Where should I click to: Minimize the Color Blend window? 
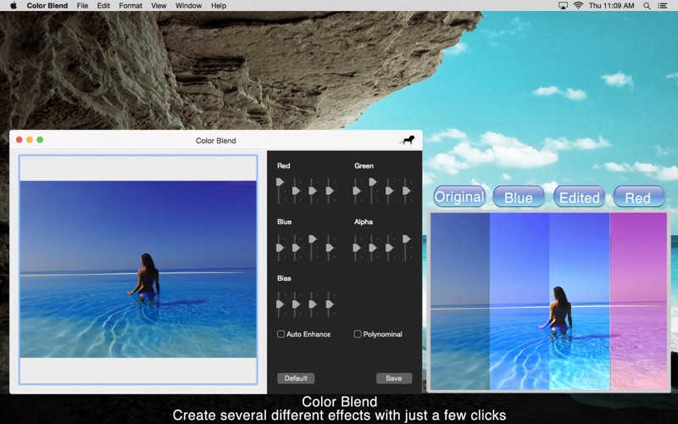point(30,140)
